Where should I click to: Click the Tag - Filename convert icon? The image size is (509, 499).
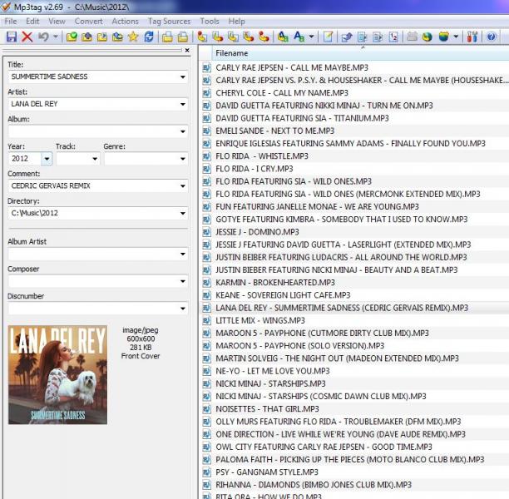click(x=202, y=37)
